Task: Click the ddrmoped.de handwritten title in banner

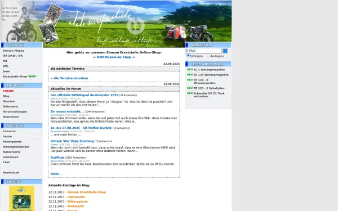Action: pyautogui.click(x=100, y=20)
